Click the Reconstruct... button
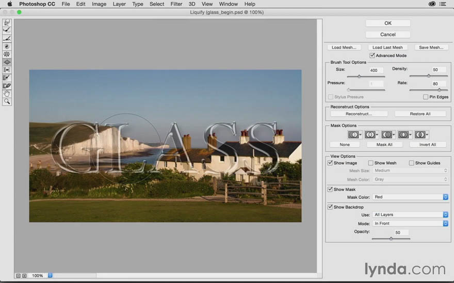This screenshot has height=283, width=454. (359, 114)
